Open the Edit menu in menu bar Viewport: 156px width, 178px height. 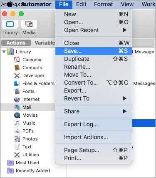81,4
